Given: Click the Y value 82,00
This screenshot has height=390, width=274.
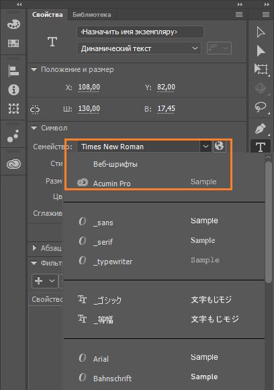Looking at the screenshot, I should (x=166, y=87).
